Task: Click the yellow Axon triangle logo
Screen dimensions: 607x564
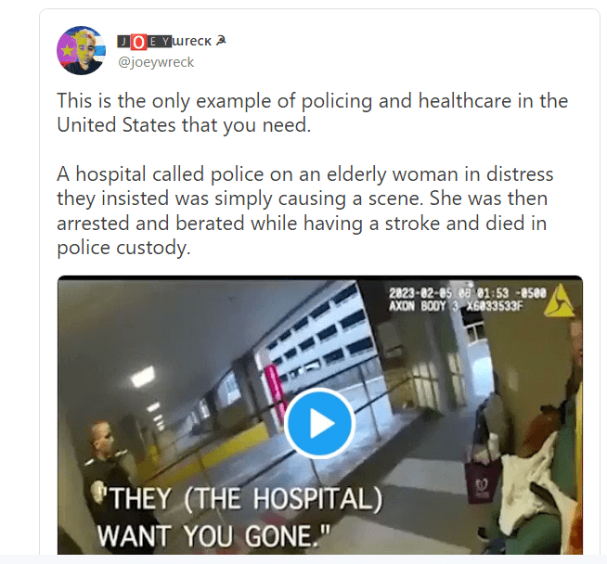Action: pyautogui.click(x=560, y=301)
